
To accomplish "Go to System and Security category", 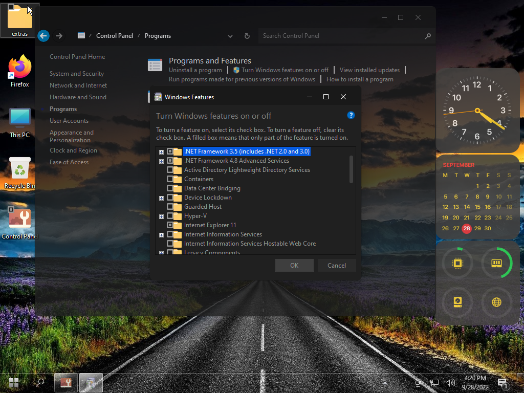I will click(77, 74).
